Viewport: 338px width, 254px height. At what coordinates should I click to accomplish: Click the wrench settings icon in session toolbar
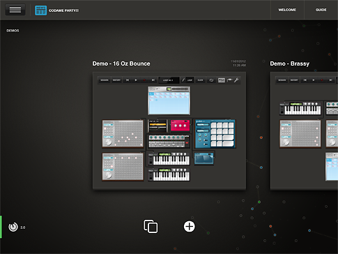236,80
